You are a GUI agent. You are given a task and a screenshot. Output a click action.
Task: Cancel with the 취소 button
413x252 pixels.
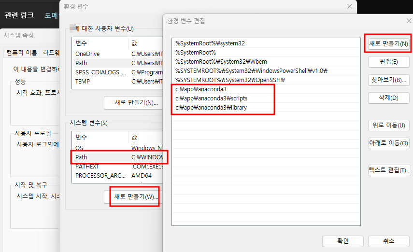coord(388,241)
